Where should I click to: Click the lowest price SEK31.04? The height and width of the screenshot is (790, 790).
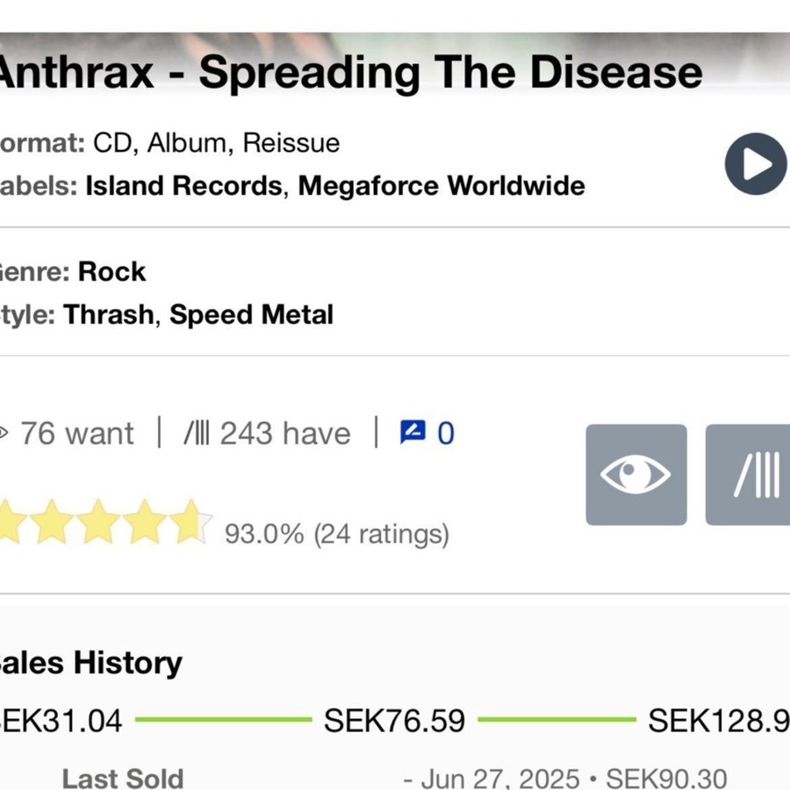60,721
